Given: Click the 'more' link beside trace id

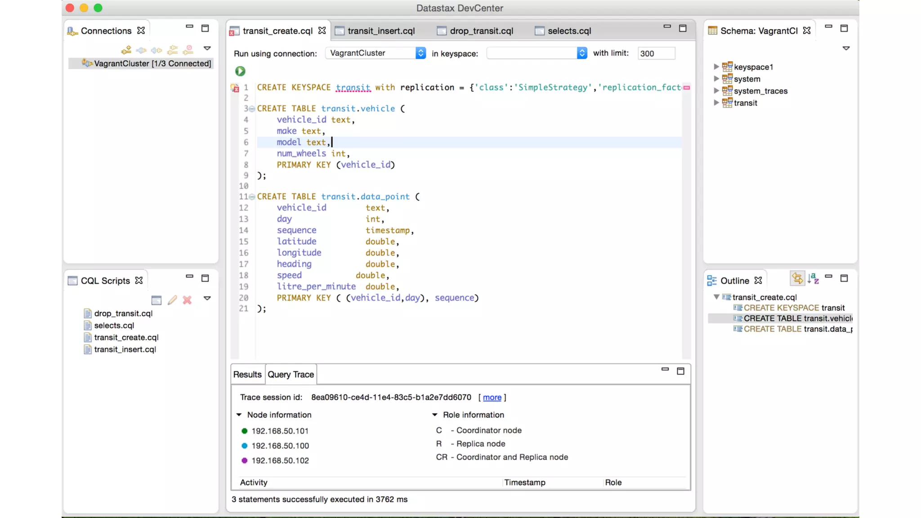Looking at the screenshot, I should point(492,397).
